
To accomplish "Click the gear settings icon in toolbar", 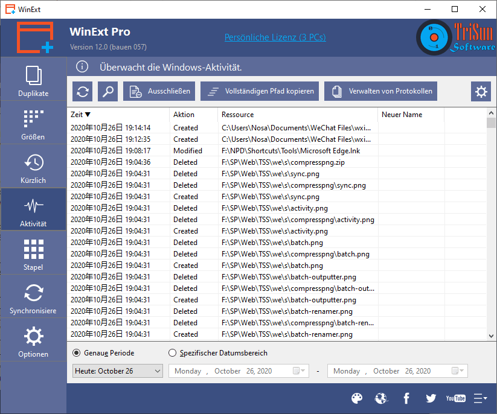I will point(481,91).
